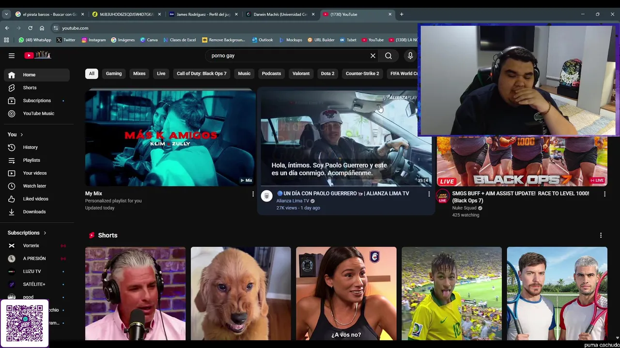620x348 pixels.
Task: Open the Nuke Squad channel link
Action: (x=464, y=208)
